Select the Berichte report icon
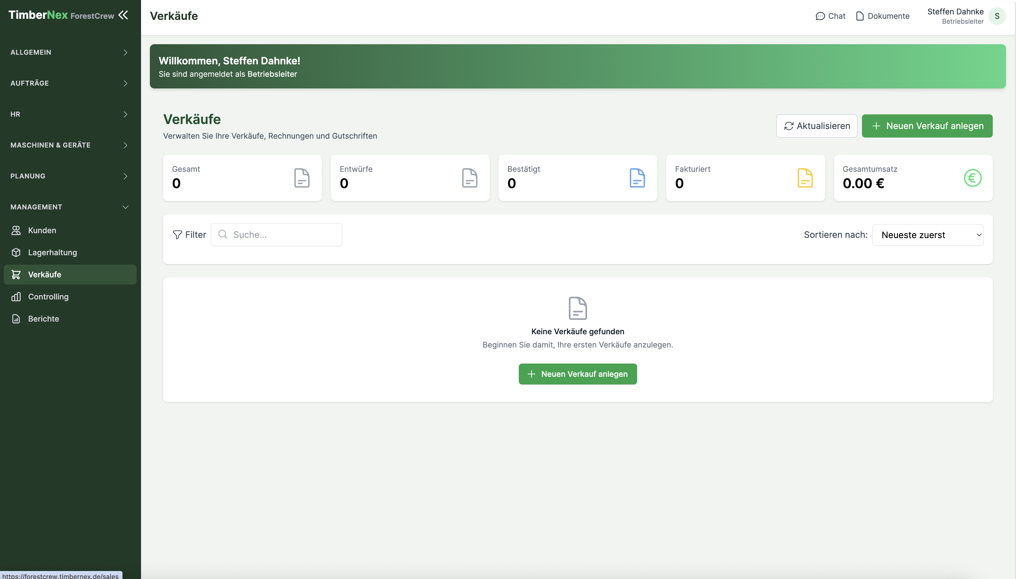Screen dimensions: 1016x579 pos(15,319)
